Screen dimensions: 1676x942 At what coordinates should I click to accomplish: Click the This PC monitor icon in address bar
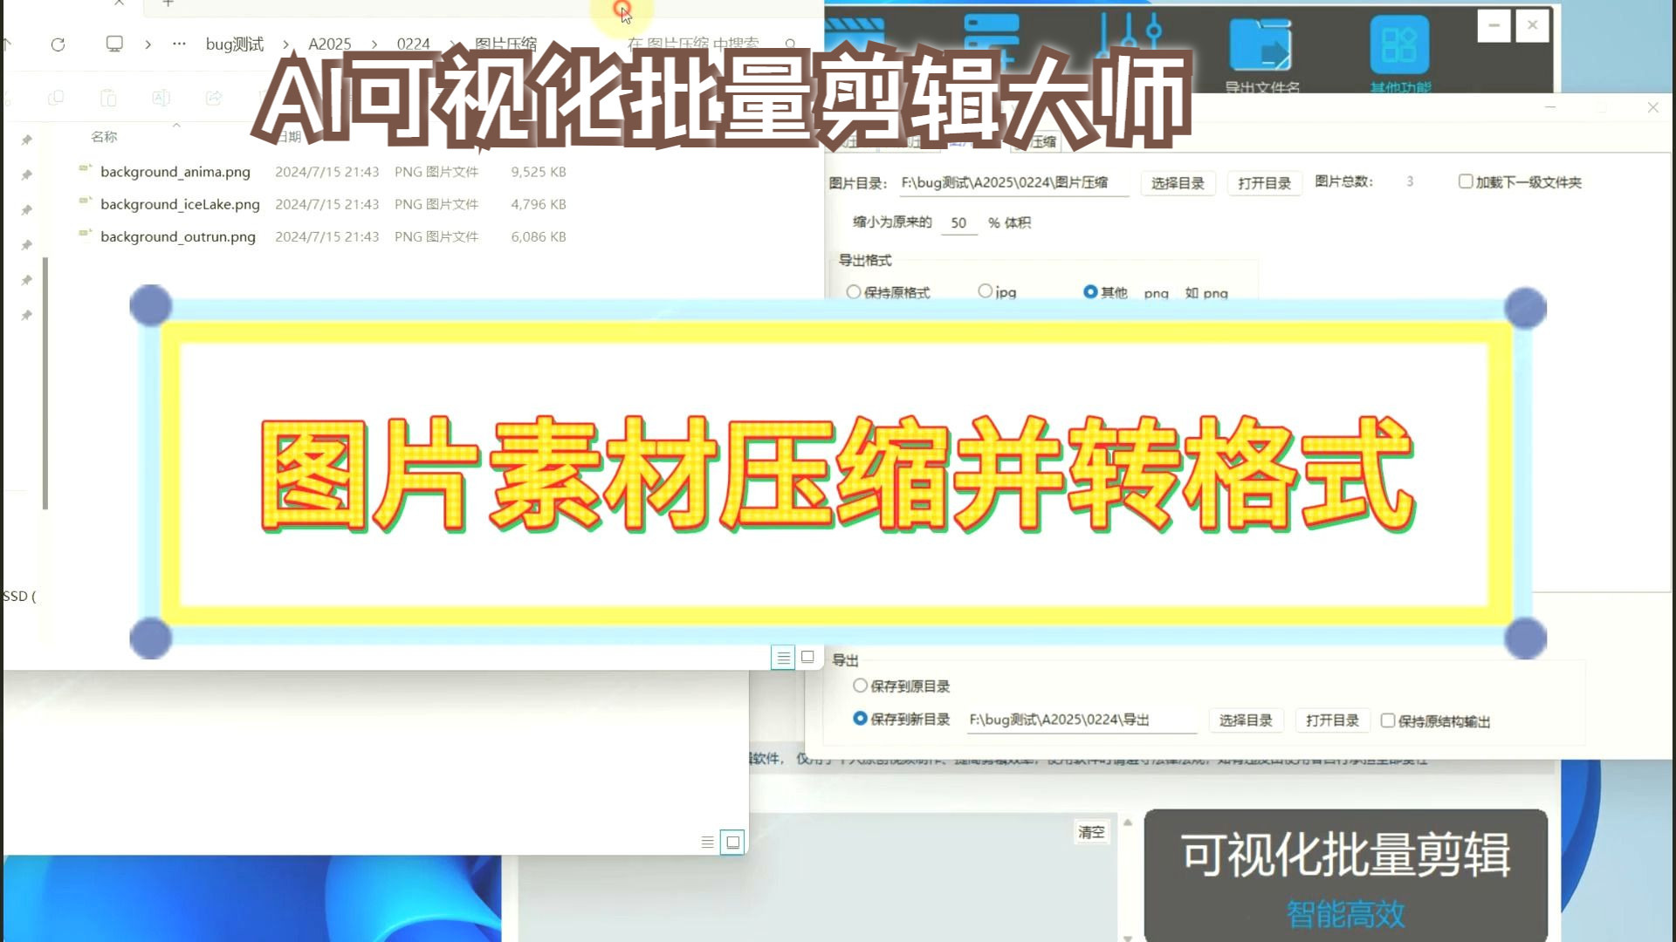[114, 44]
